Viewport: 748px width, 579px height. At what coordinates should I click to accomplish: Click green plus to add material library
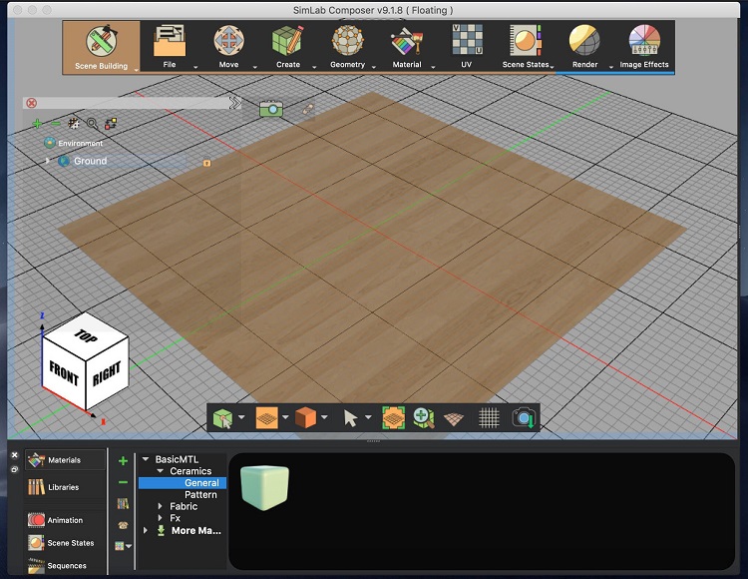click(x=123, y=461)
